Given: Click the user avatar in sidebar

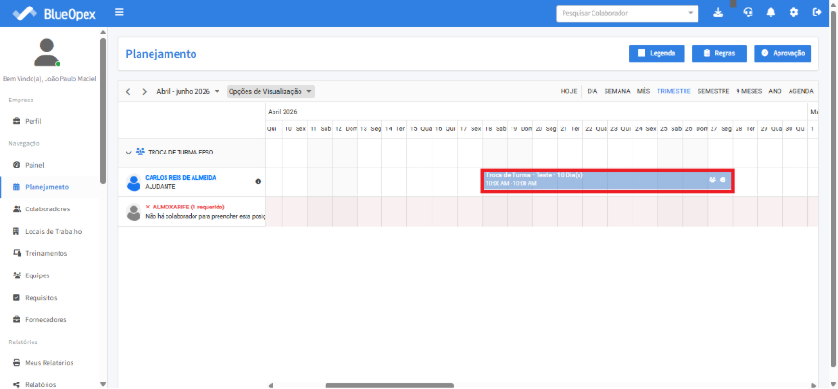Looking at the screenshot, I should pyautogui.click(x=47, y=52).
